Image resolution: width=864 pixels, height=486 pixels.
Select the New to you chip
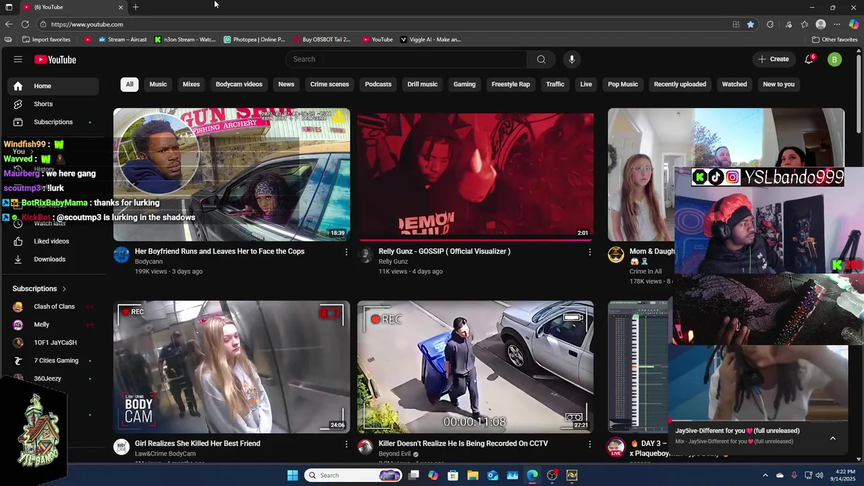click(x=778, y=84)
